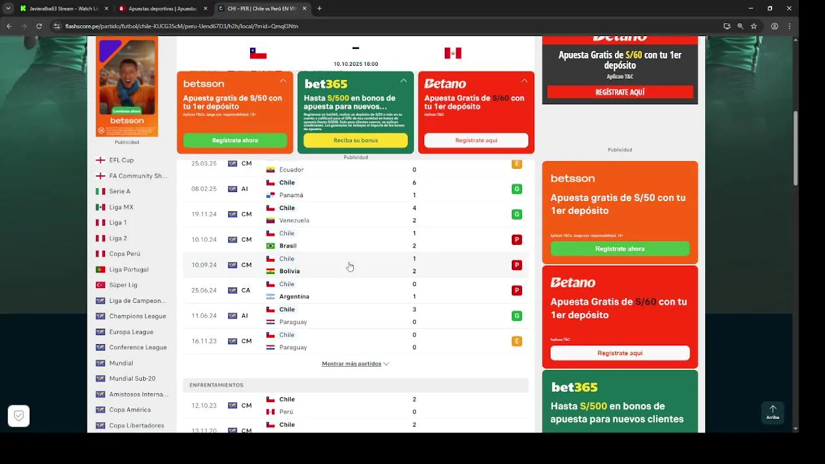Screen dimensions: 825x464
Task: Click the Turkey flag beside Süper Lig
Action: pyautogui.click(x=101, y=285)
